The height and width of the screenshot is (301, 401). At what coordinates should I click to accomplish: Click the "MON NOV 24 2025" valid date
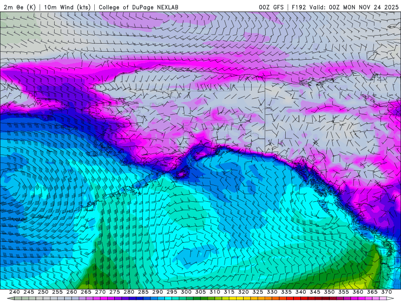tap(371, 7)
